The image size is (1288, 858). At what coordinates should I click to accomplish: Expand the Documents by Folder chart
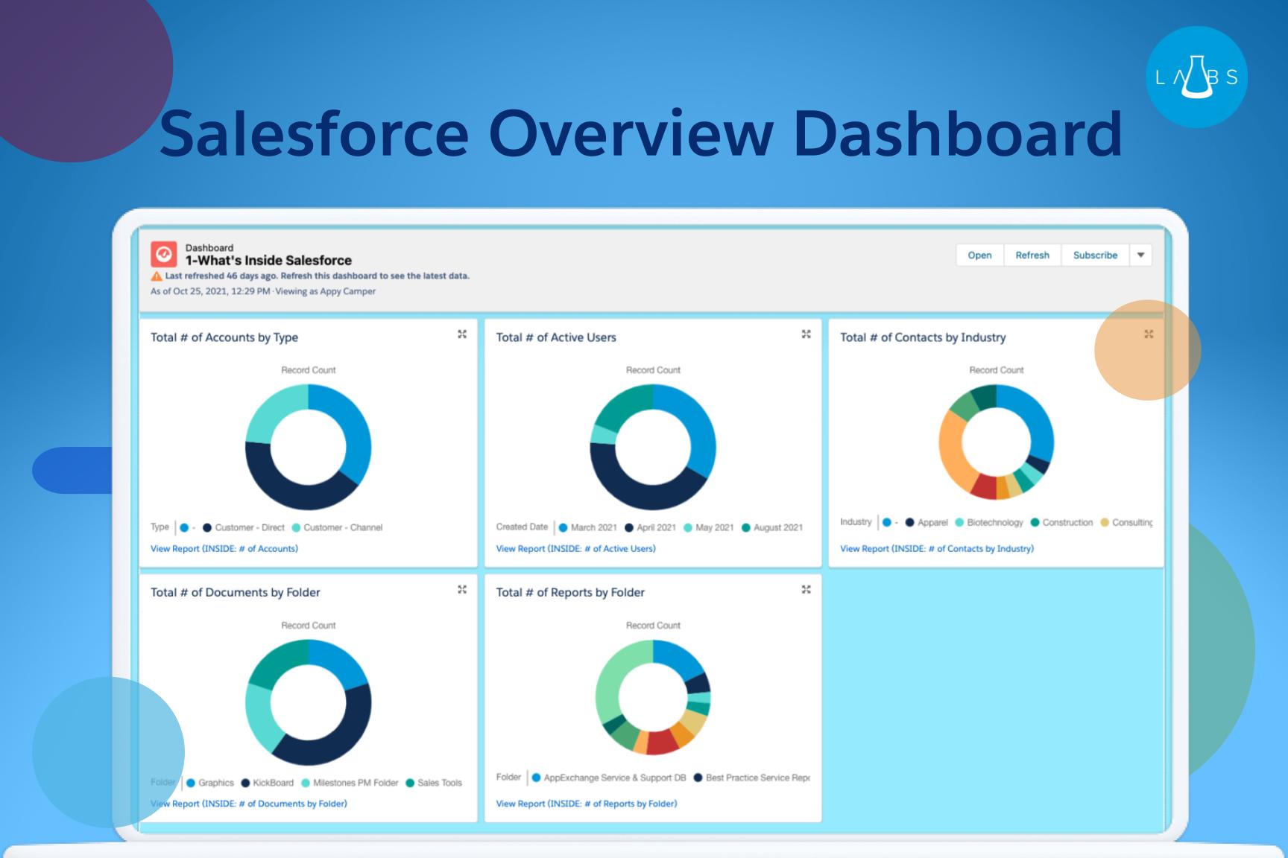coord(462,589)
